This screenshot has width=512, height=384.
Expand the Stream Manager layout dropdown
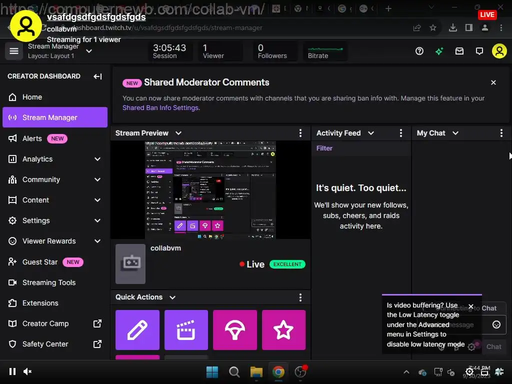[x=89, y=51]
